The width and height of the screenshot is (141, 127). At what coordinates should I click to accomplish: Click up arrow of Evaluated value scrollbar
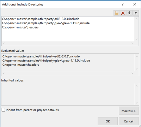(x=137, y=56)
